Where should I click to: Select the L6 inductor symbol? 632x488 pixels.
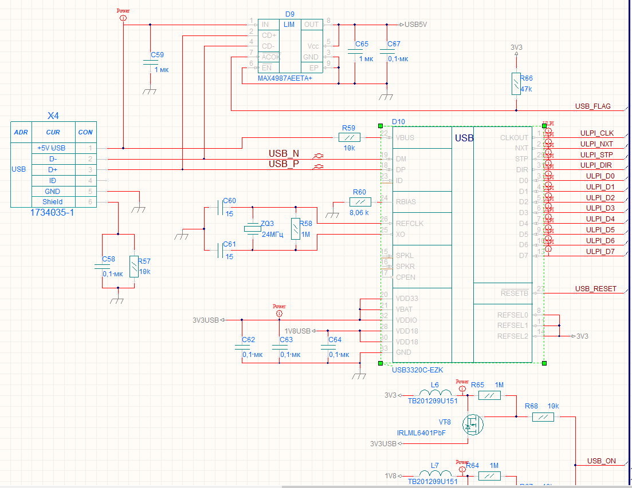(435, 394)
